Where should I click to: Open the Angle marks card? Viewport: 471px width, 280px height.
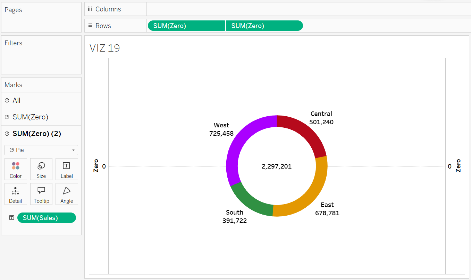(67, 194)
